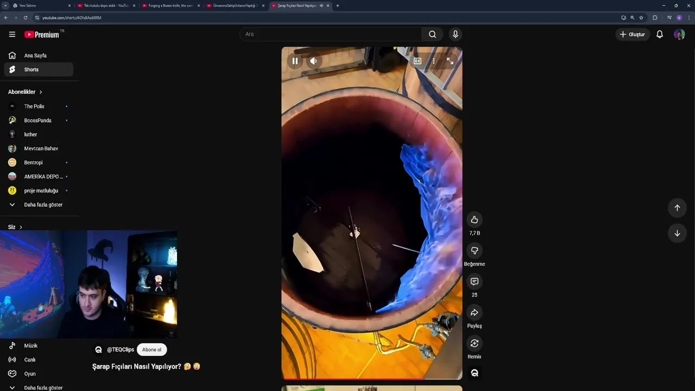The height and width of the screenshot is (391, 695).
Task: Open the sound source icon below Remix
Action: click(x=475, y=373)
